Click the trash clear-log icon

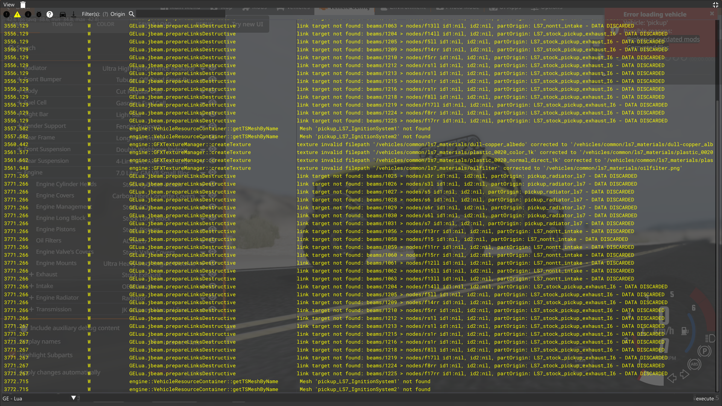23,5
